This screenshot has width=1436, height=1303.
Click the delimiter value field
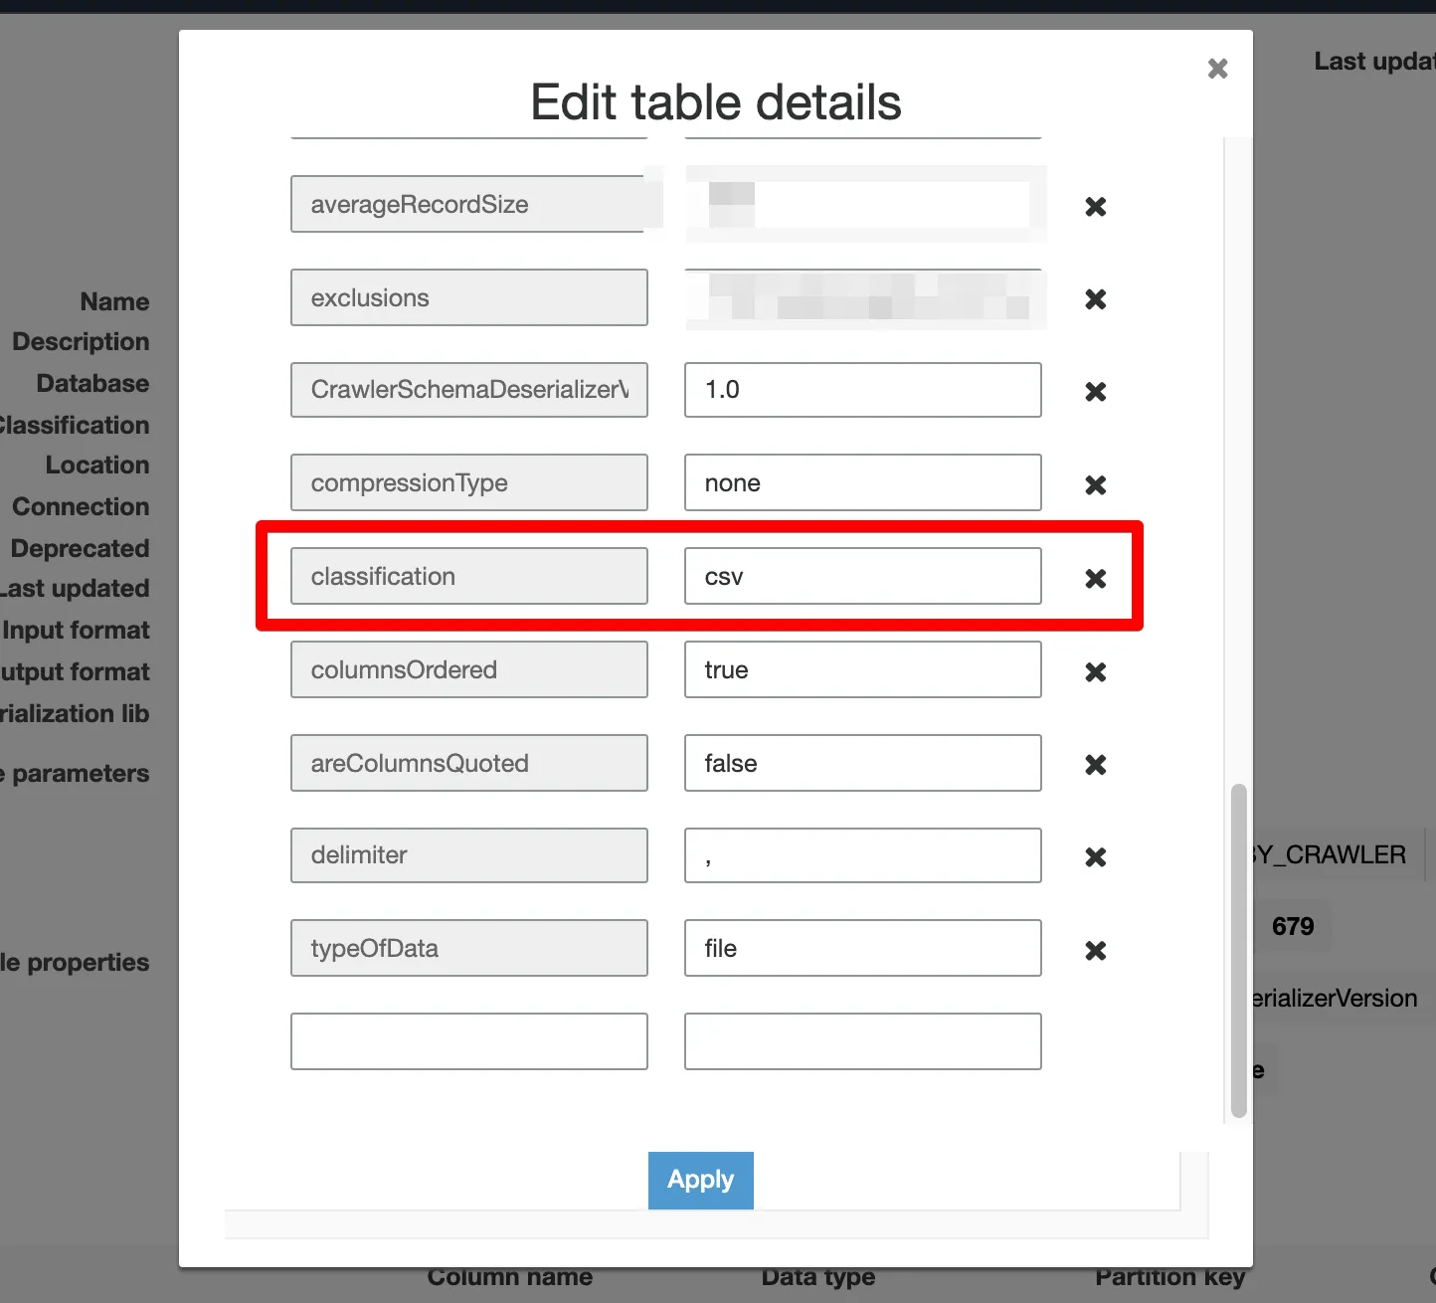coord(862,855)
